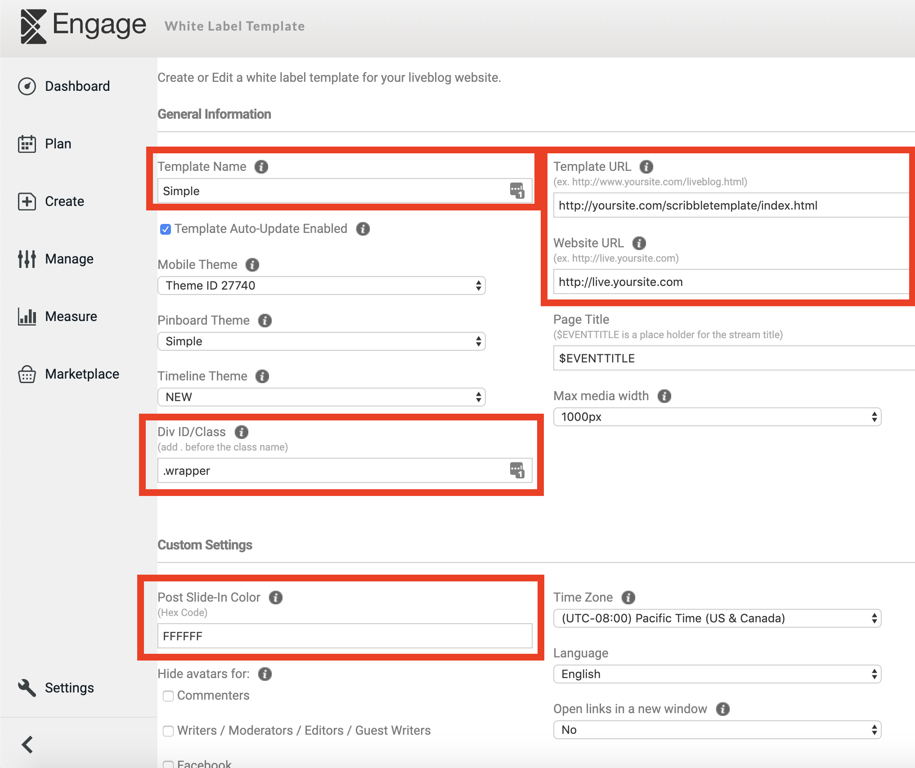Click the Create plus icon
Screen dimensions: 915x768
point(27,201)
